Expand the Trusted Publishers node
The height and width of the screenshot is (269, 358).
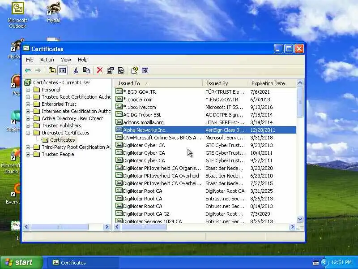[x=28, y=126]
